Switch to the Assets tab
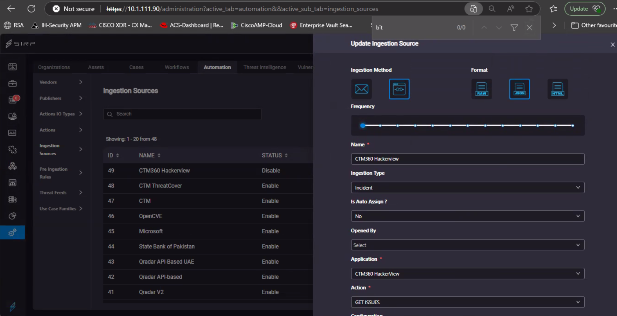This screenshot has width=617, height=316. (x=96, y=67)
